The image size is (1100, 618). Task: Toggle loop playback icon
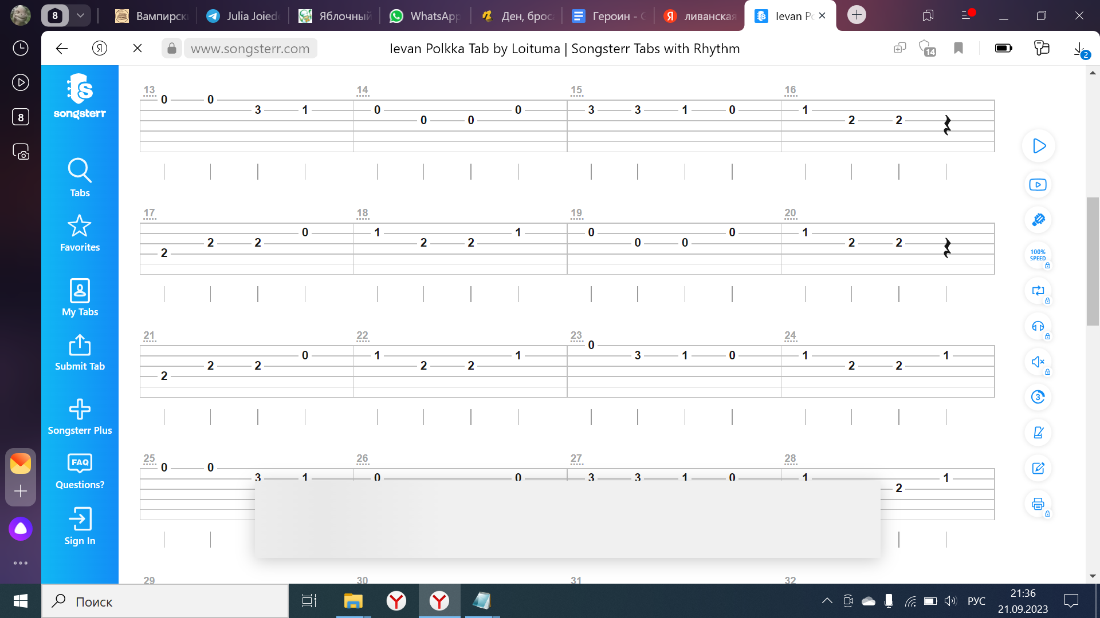1038,291
